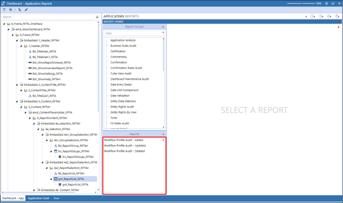The width and height of the screenshot is (343, 203).
Task: Select Business Rules Audit report group
Action: tap(123, 46)
